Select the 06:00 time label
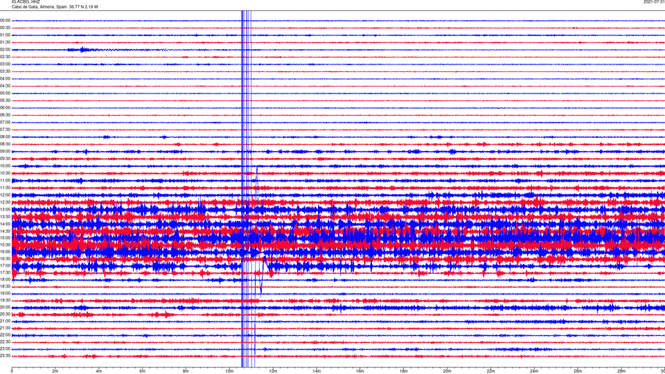665x374 pixels. [x=5, y=108]
